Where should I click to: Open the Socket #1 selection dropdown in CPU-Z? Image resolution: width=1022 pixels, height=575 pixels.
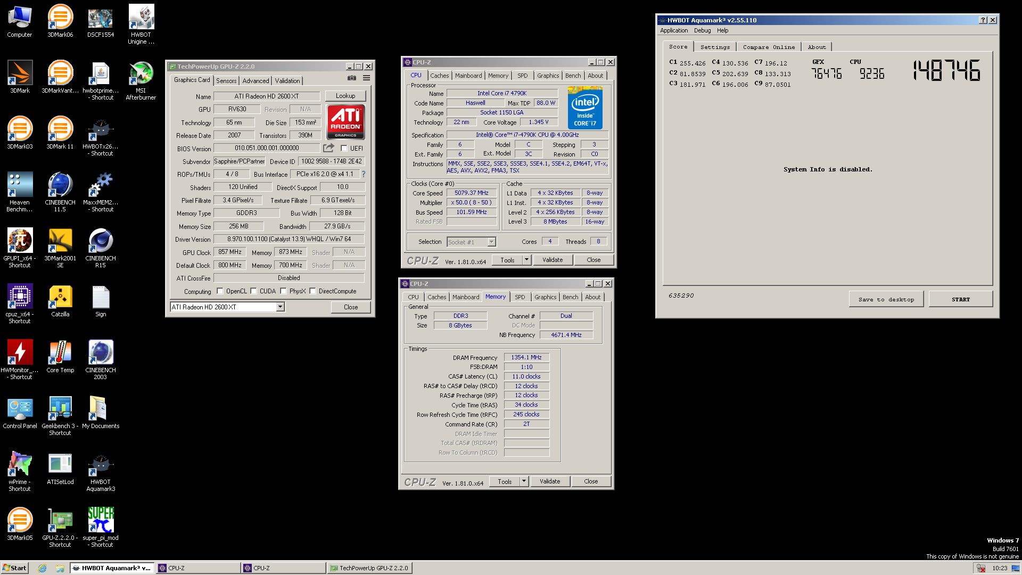491,242
